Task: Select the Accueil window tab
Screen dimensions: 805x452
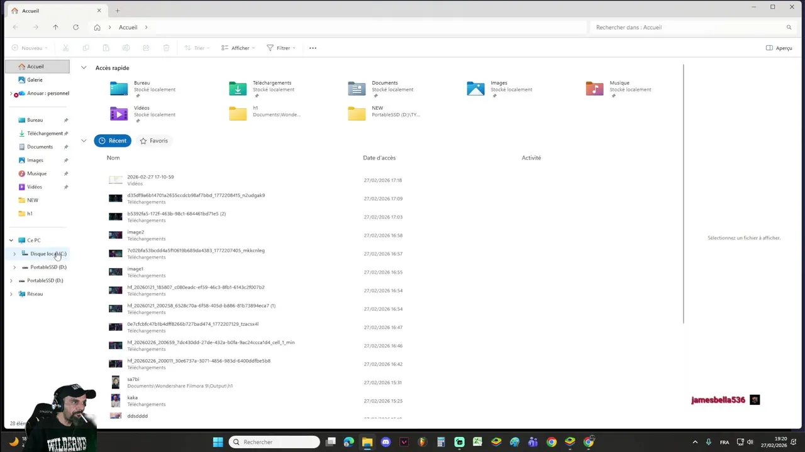Action: pyautogui.click(x=57, y=11)
